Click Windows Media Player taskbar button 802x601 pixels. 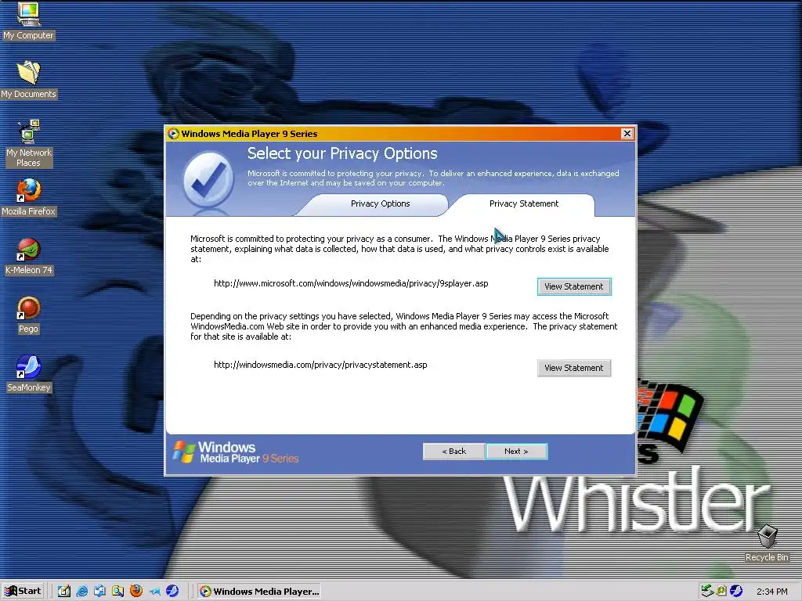259,591
